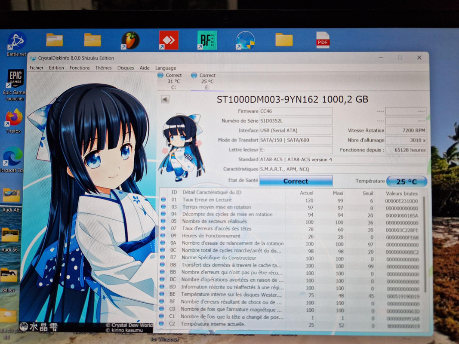459x344 pixels.
Task: Click the Correct health status button
Action: tap(296, 181)
